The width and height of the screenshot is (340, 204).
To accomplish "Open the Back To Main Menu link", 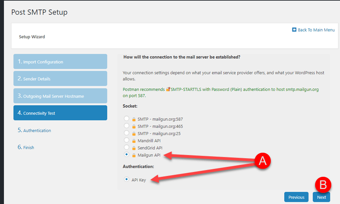I will pyautogui.click(x=316, y=30).
